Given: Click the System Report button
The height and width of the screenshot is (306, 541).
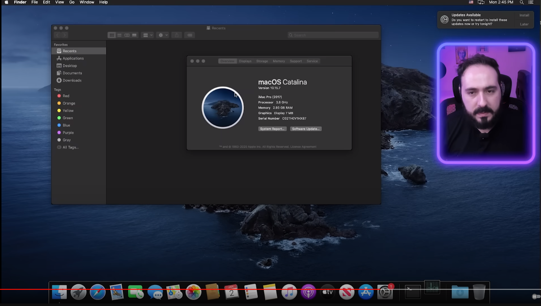Looking at the screenshot, I should (272, 129).
